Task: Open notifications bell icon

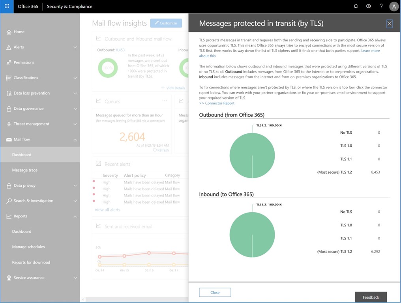Action: pyautogui.click(x=356, y=6)
